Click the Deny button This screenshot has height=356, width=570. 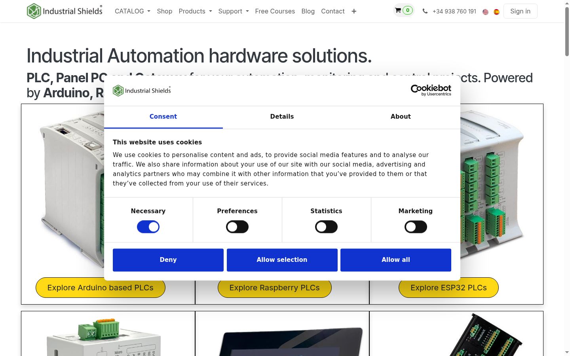click(x=168, y=260)
